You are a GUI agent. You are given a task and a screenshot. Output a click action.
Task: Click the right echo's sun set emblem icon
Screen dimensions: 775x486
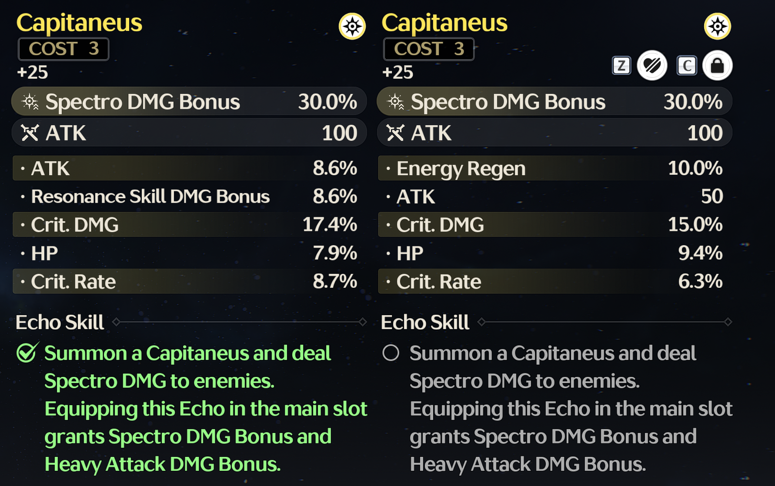pyautogui.click(x=717, y=26)
